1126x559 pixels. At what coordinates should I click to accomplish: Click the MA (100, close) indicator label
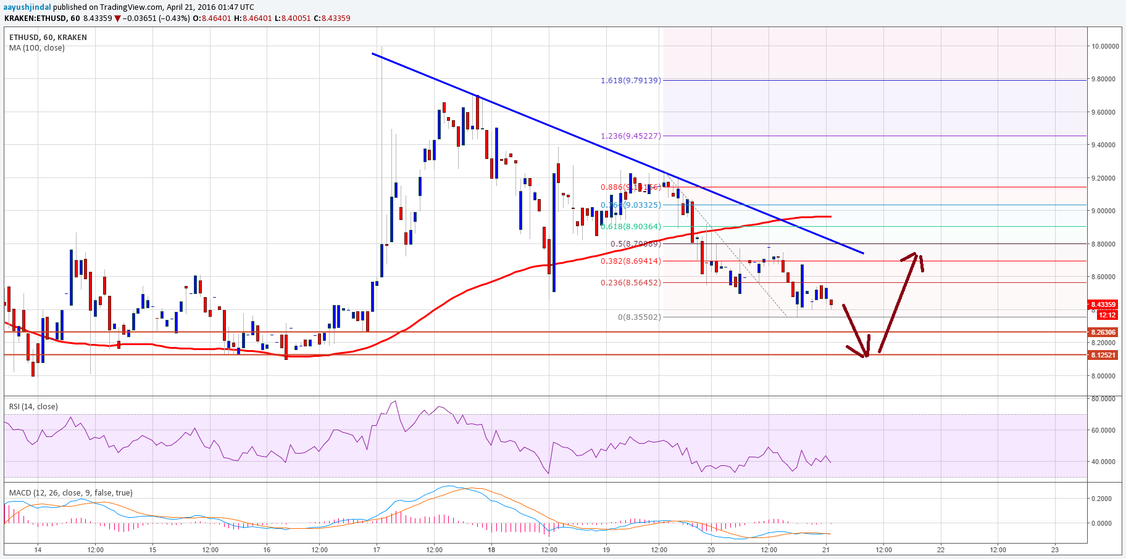pos(37,47)
